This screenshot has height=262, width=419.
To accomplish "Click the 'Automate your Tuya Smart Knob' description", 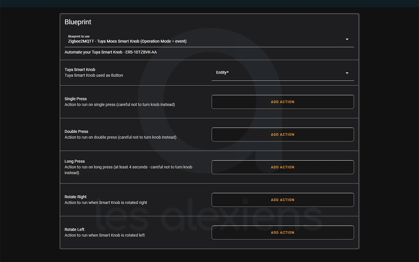I will click(x=111, y=52).
